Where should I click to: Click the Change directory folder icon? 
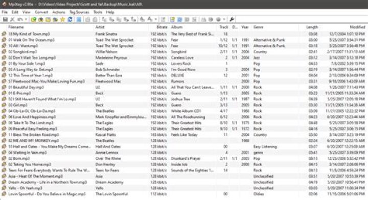(34, 19)
